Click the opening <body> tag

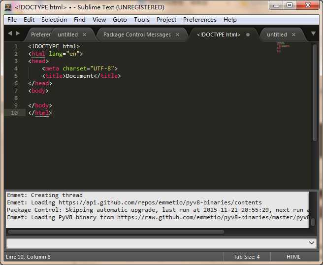pos(38,91)
